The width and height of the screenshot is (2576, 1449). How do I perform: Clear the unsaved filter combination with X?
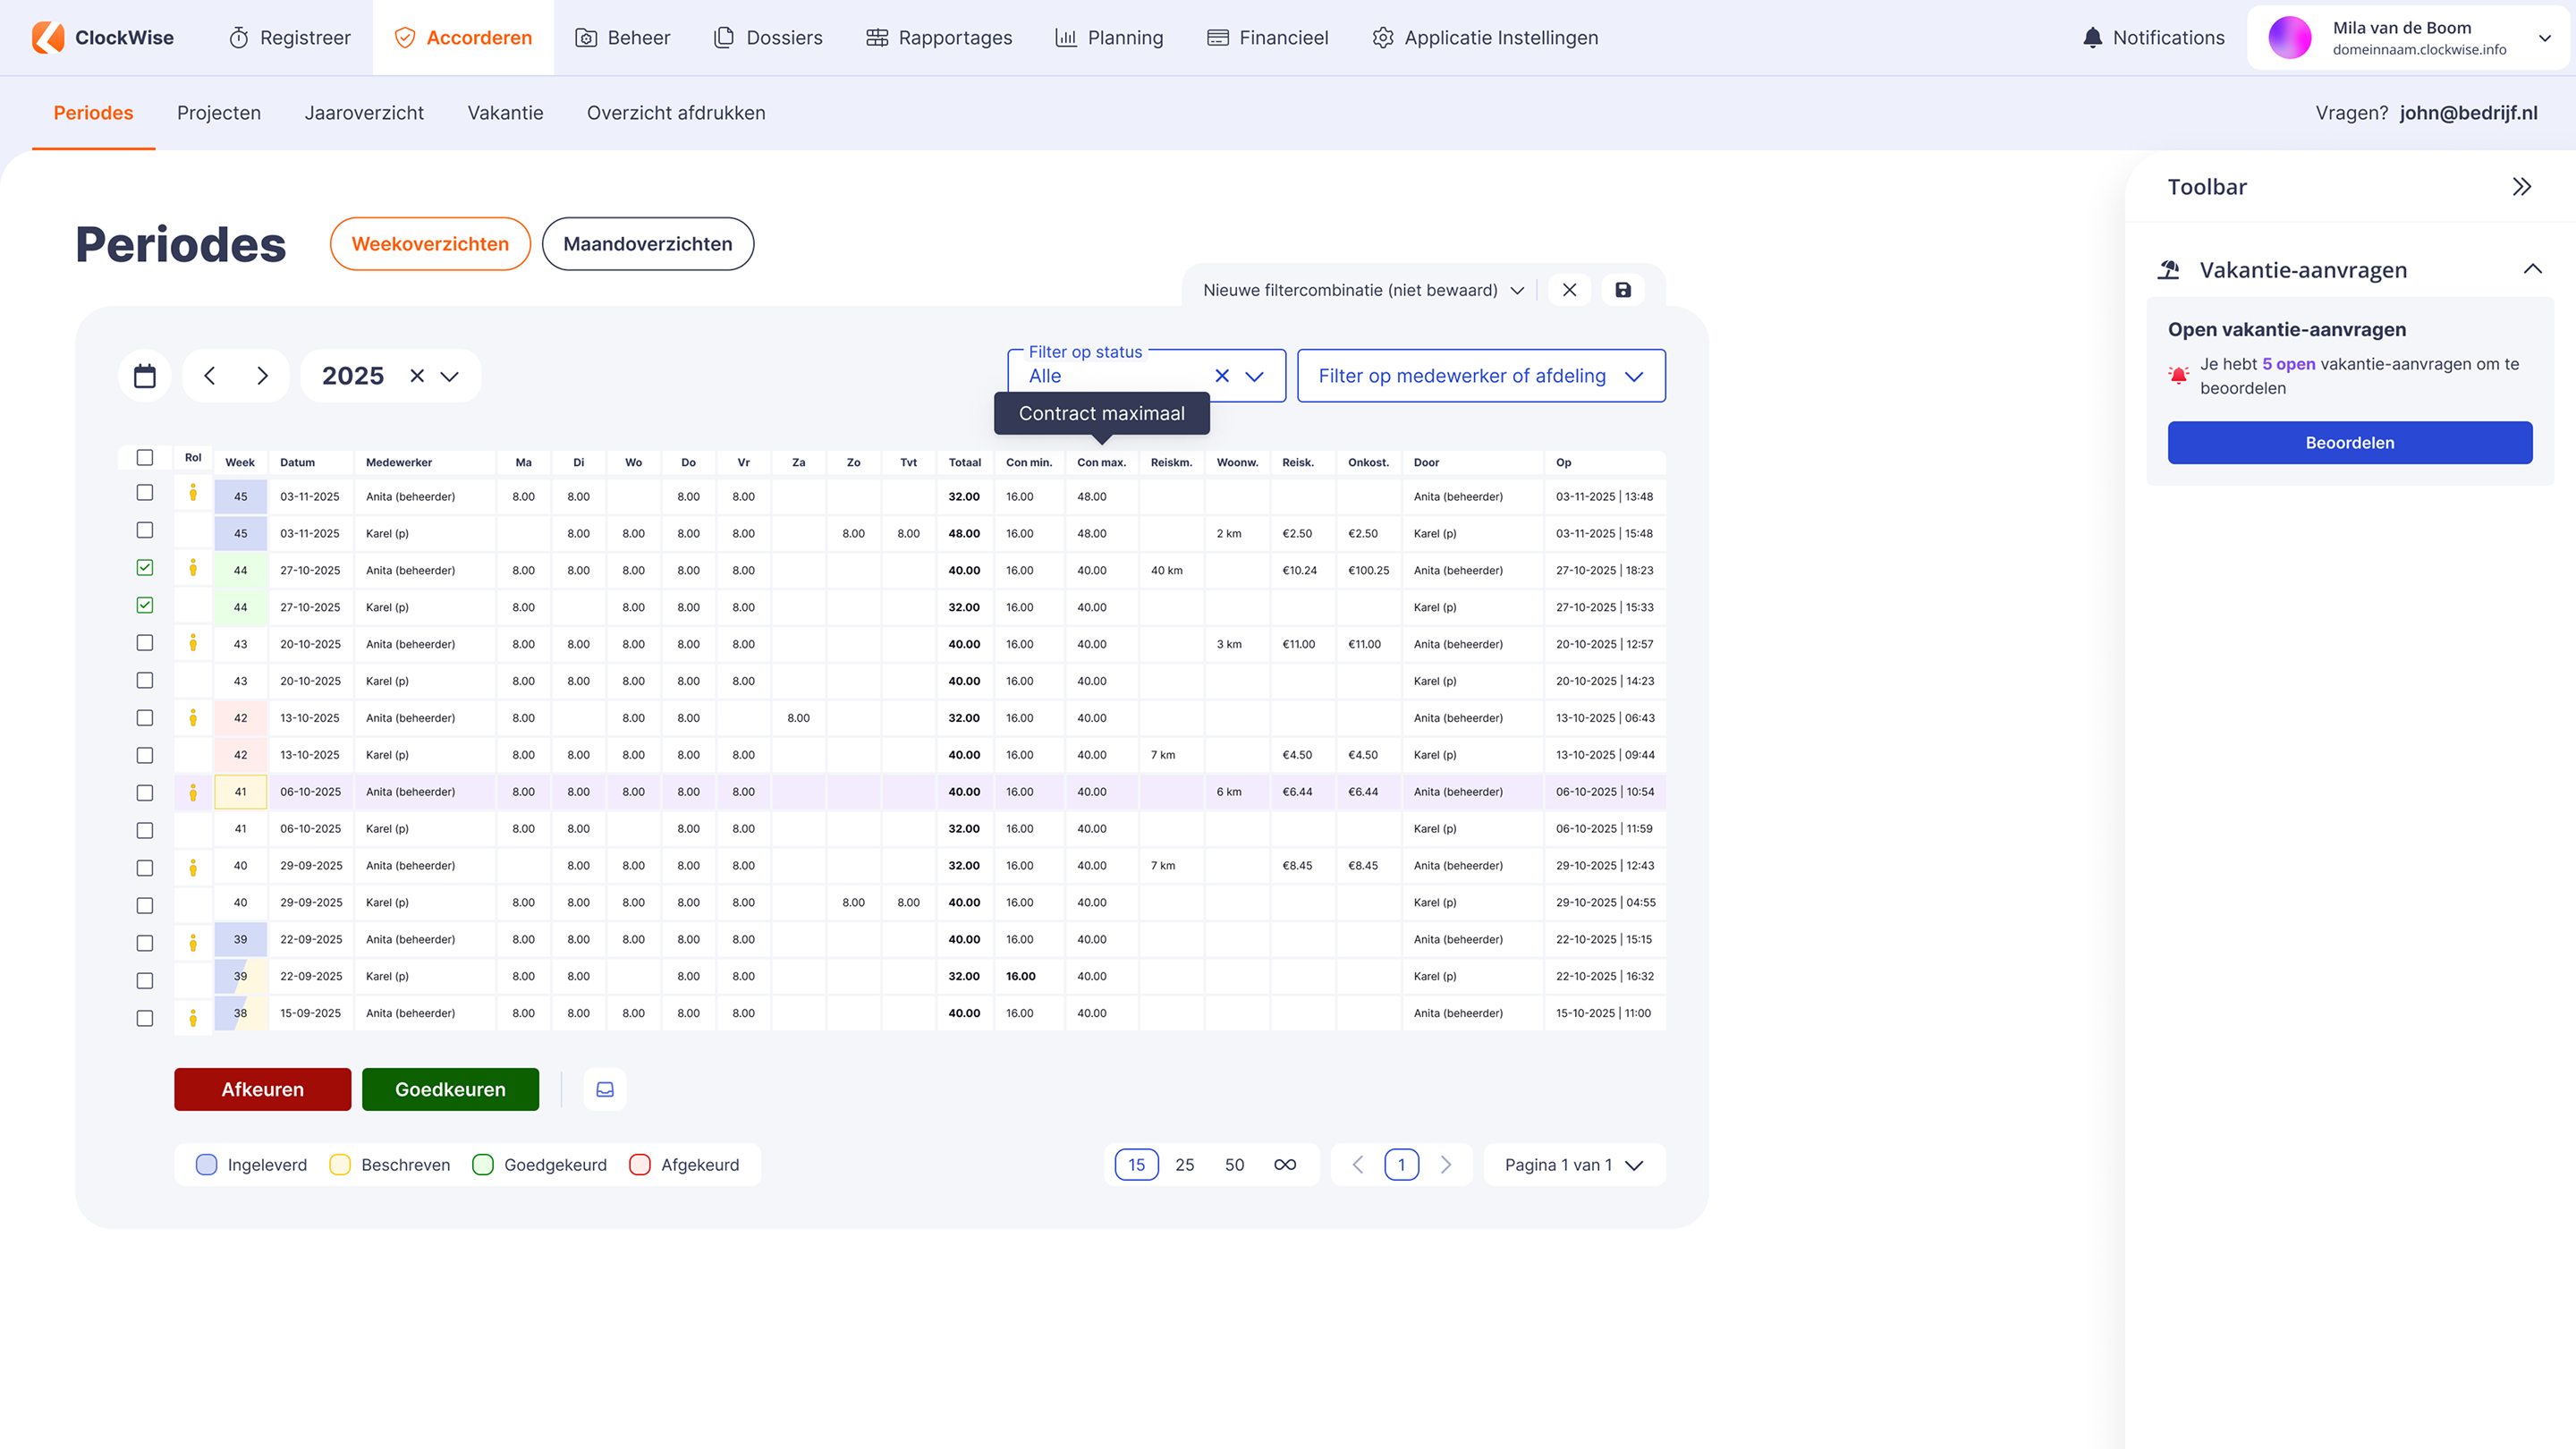point(1569,290)
